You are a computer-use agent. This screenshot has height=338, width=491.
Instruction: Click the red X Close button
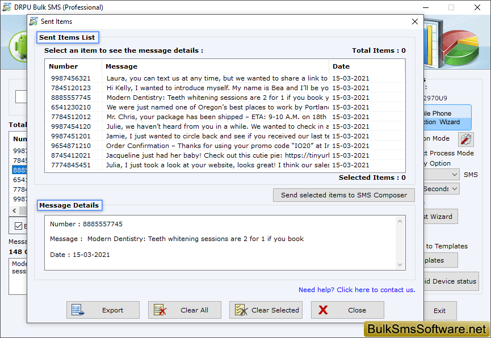tap(347, 310)
